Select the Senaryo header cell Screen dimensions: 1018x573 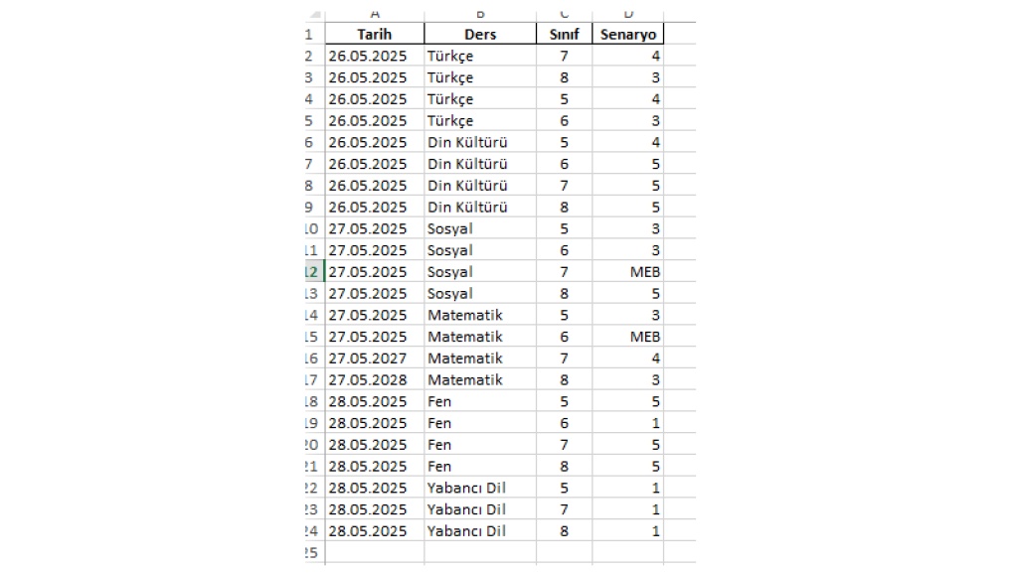[629, 34]
